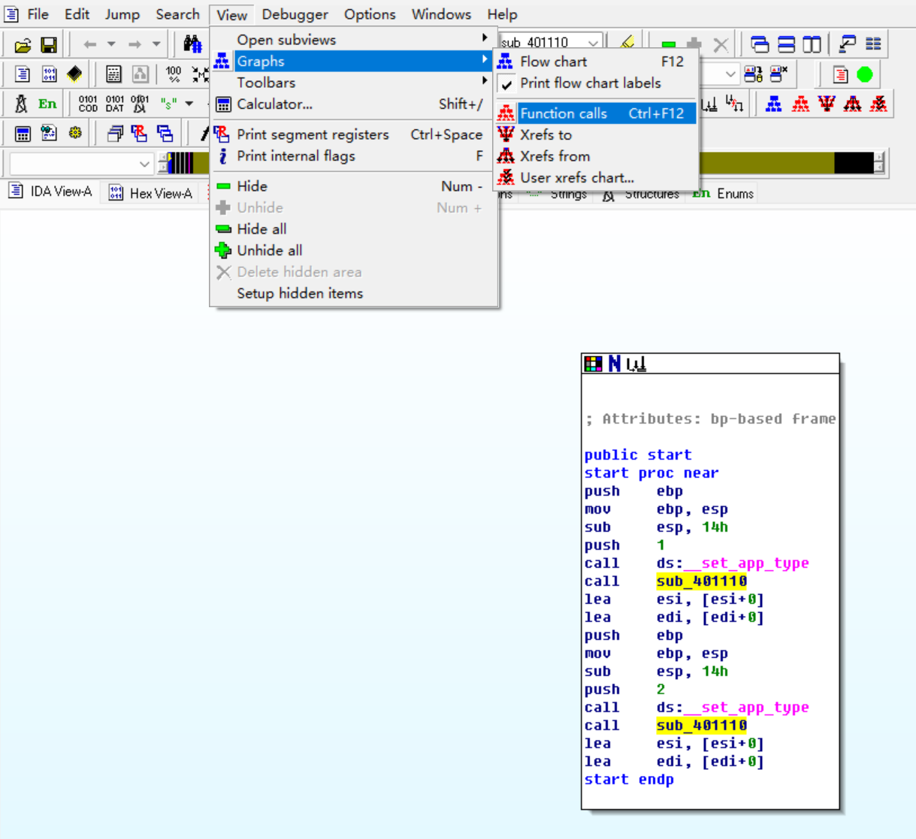916x839 pixels.
Task: Click the striped blue-black navigation band start
Action: coord(180,163)
